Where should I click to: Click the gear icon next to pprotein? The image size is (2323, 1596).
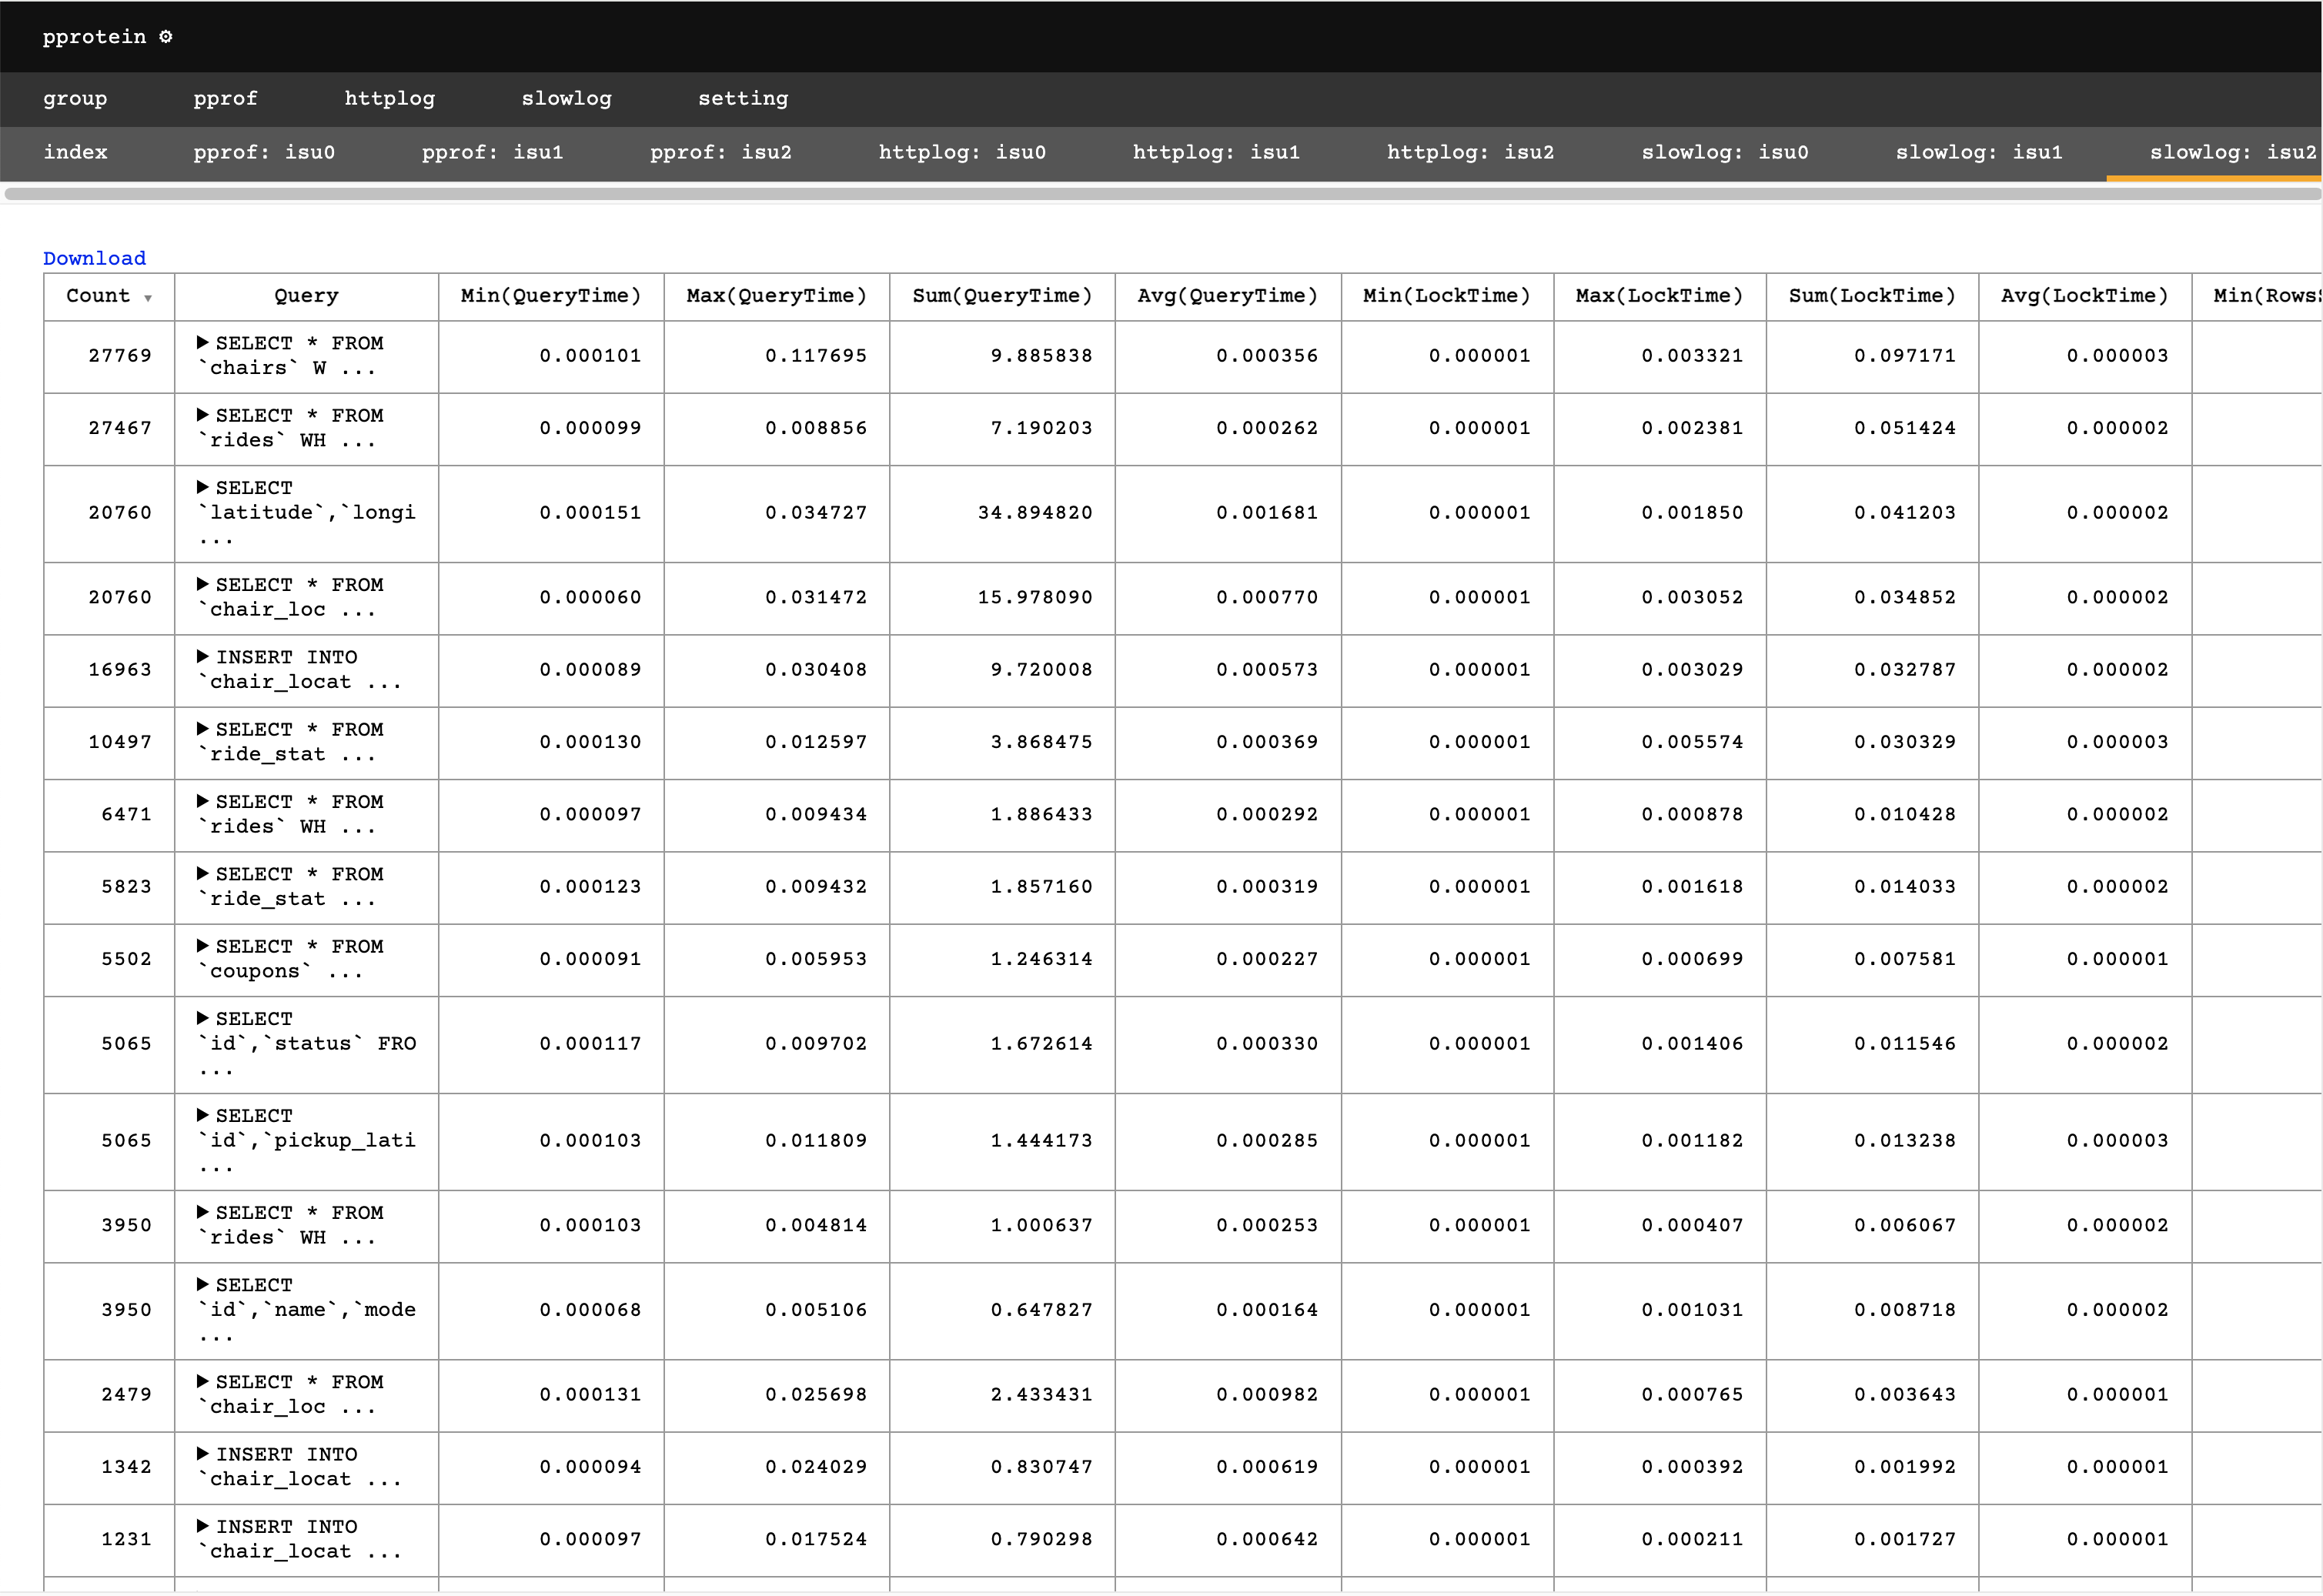(x=166, y=37)
